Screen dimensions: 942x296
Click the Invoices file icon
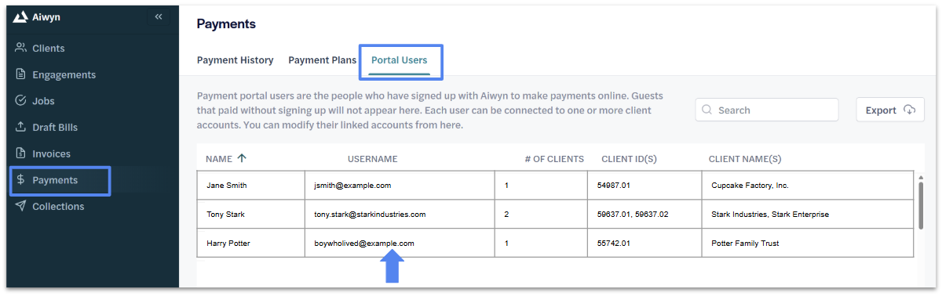click(x=21, y=153)
